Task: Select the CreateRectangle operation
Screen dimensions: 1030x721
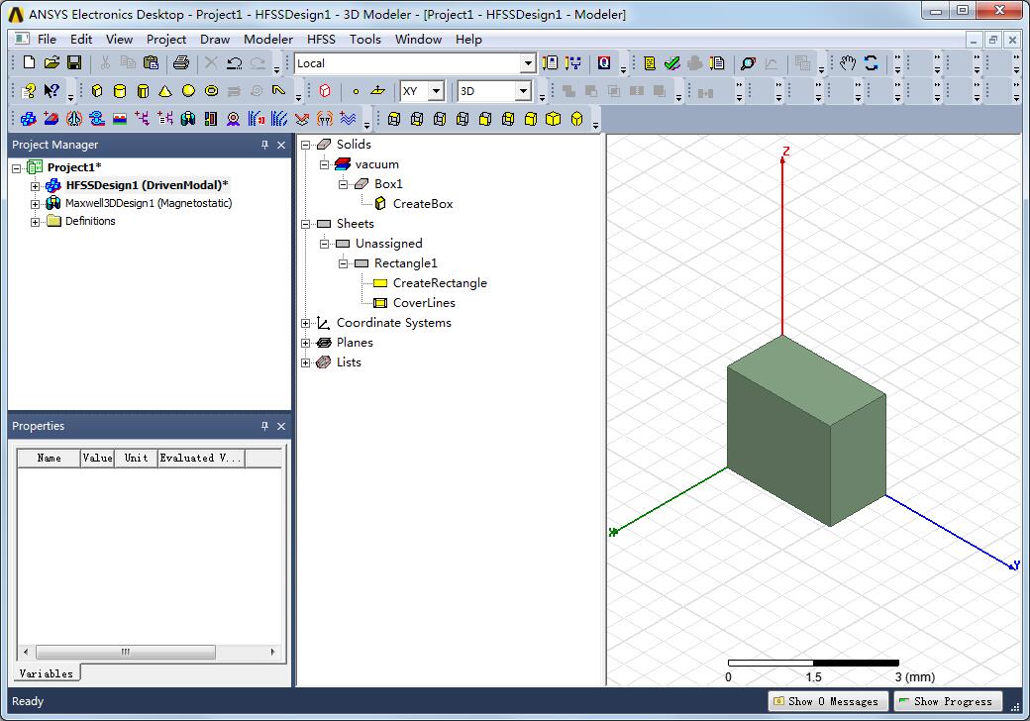Action: click(x=440, y=283)
